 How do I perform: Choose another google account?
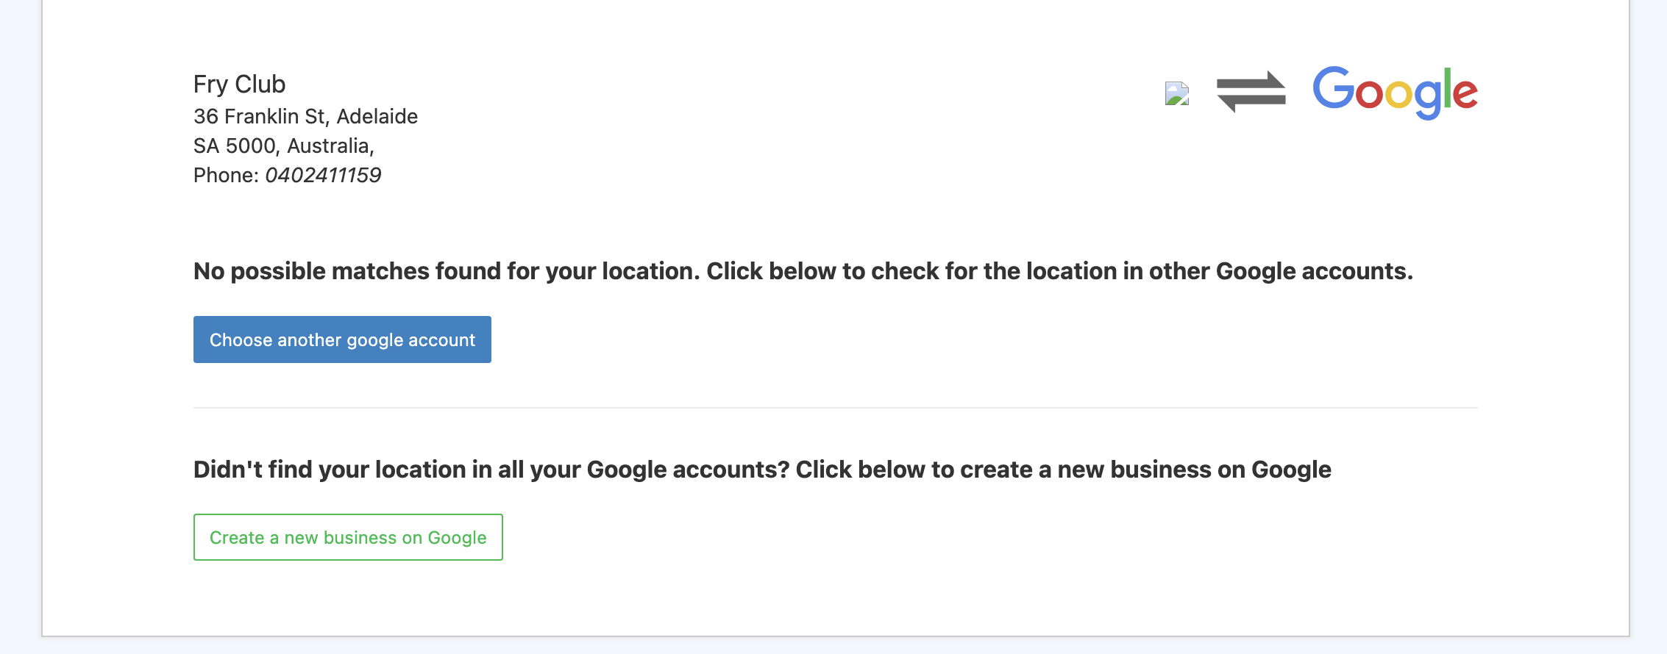click(342, 339)
